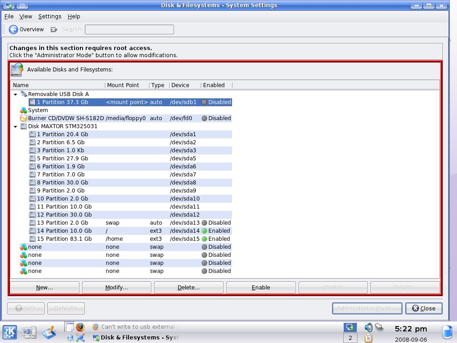Open the Settings menu
The image size is (457, 343).
click(50, 16)
